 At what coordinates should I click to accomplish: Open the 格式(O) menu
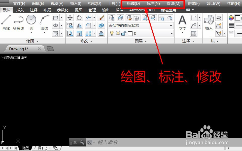coord(94,3)
